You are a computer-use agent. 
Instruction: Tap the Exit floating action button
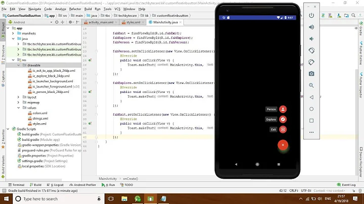coord(283,129)
